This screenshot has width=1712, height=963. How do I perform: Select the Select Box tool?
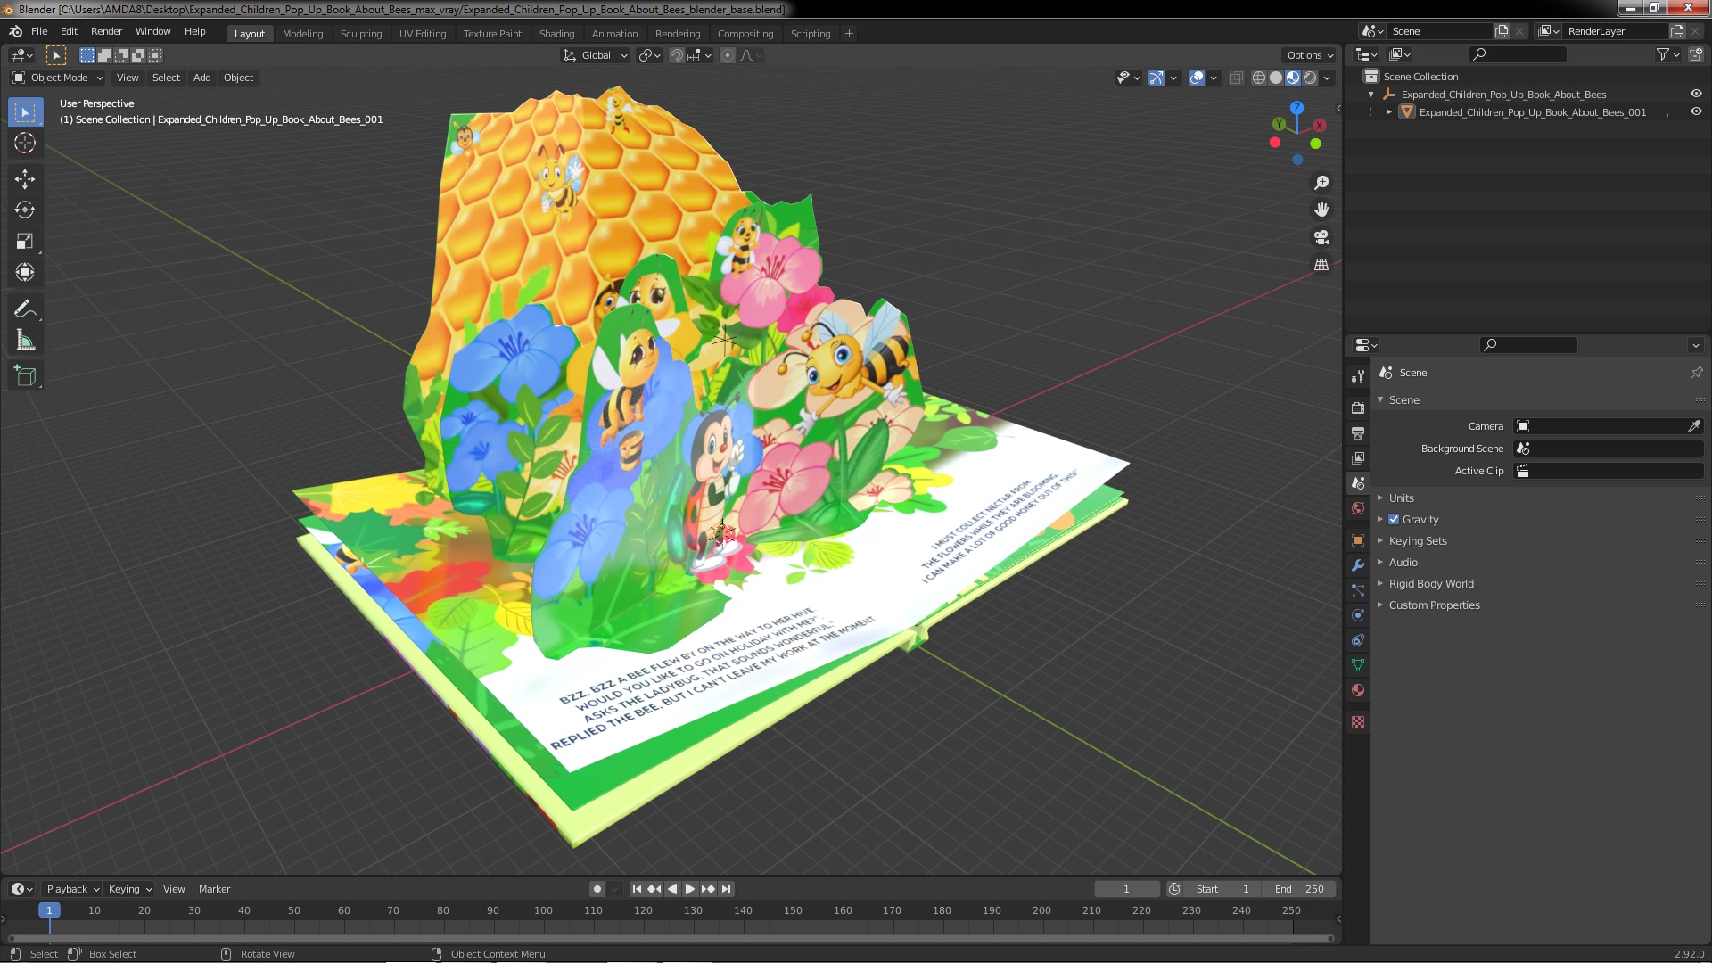pos(25,112)
